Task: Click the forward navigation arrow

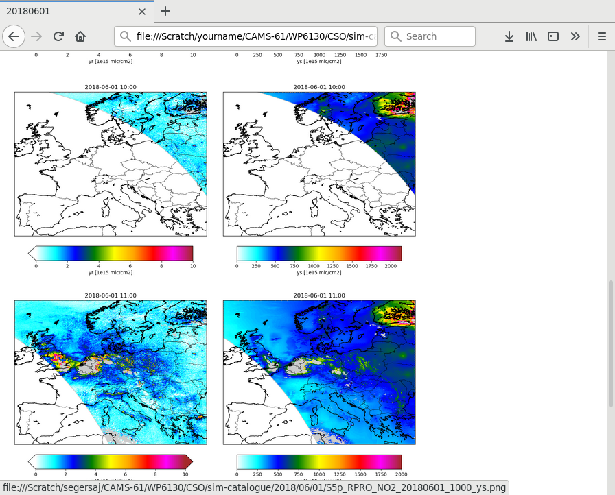Action: [36, 36]
